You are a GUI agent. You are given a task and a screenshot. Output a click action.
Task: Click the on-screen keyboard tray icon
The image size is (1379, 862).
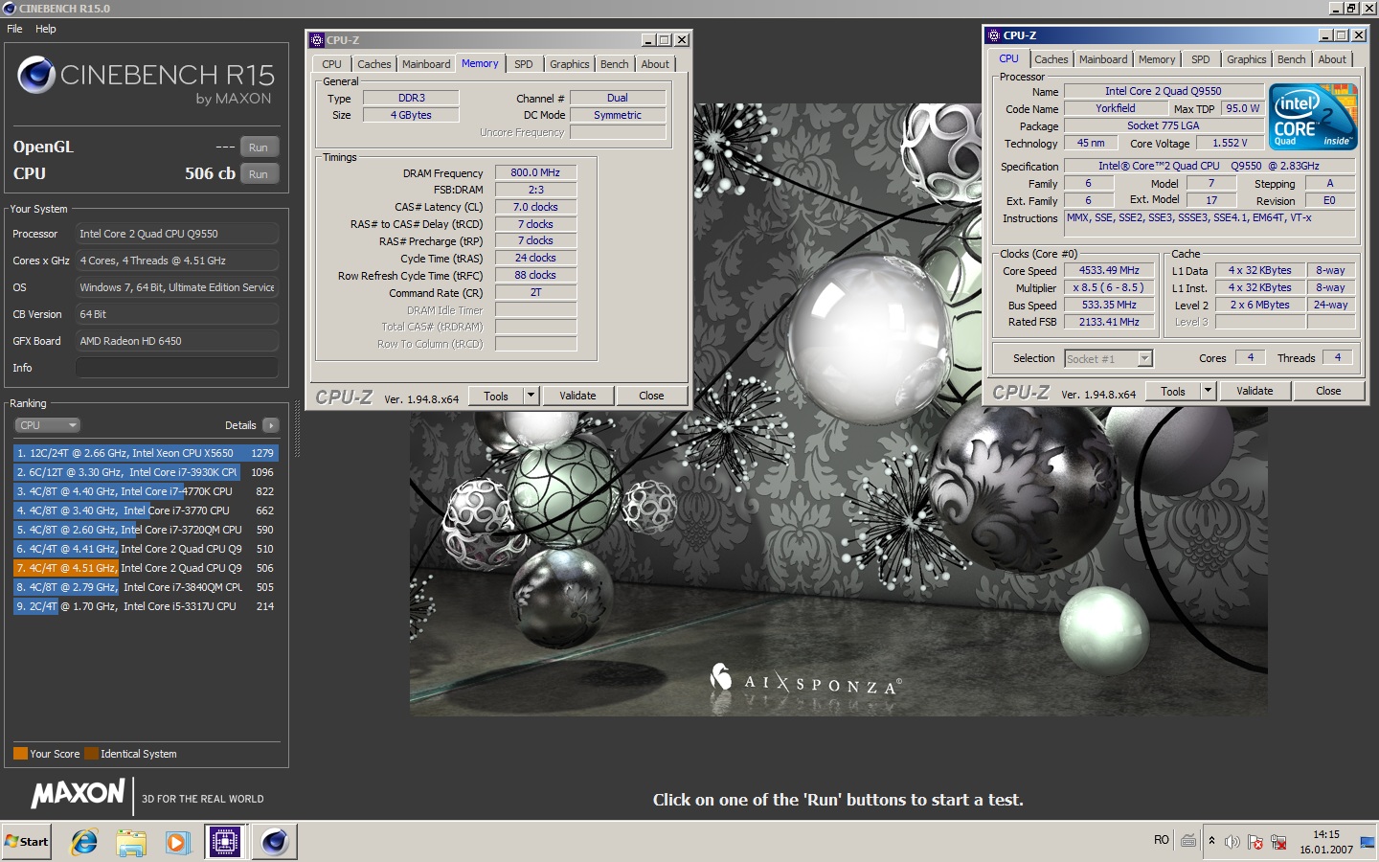point(1188,841)
